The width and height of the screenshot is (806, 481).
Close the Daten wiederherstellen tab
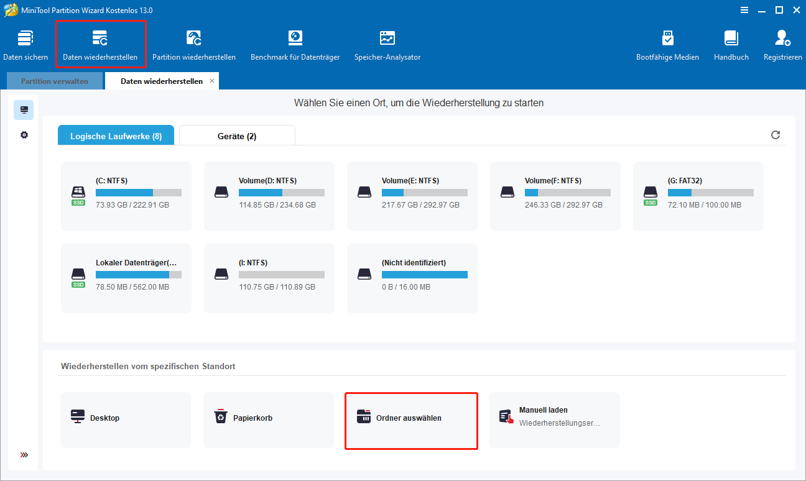pos(212,81)
